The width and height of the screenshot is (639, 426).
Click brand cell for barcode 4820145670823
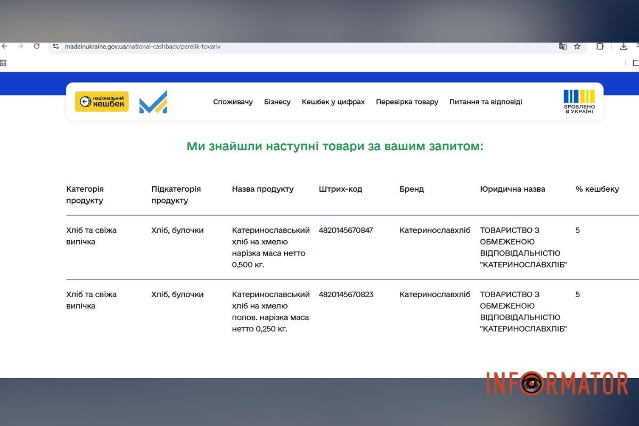point(435,294)
